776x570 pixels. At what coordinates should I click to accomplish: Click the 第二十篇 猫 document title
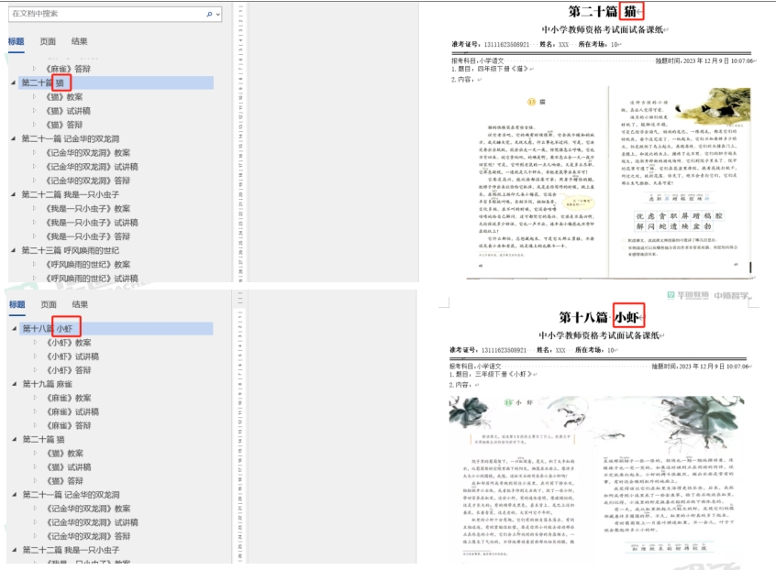[604, 12]
